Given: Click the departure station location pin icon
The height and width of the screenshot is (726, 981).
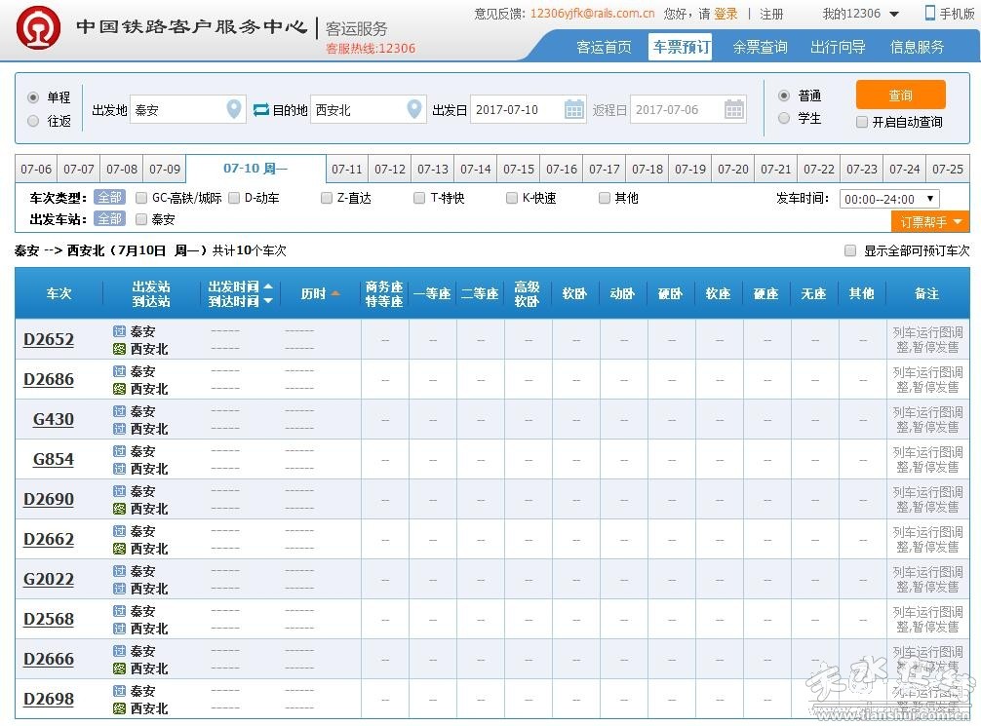Looking at the screenshot, I should coord(234,110).
